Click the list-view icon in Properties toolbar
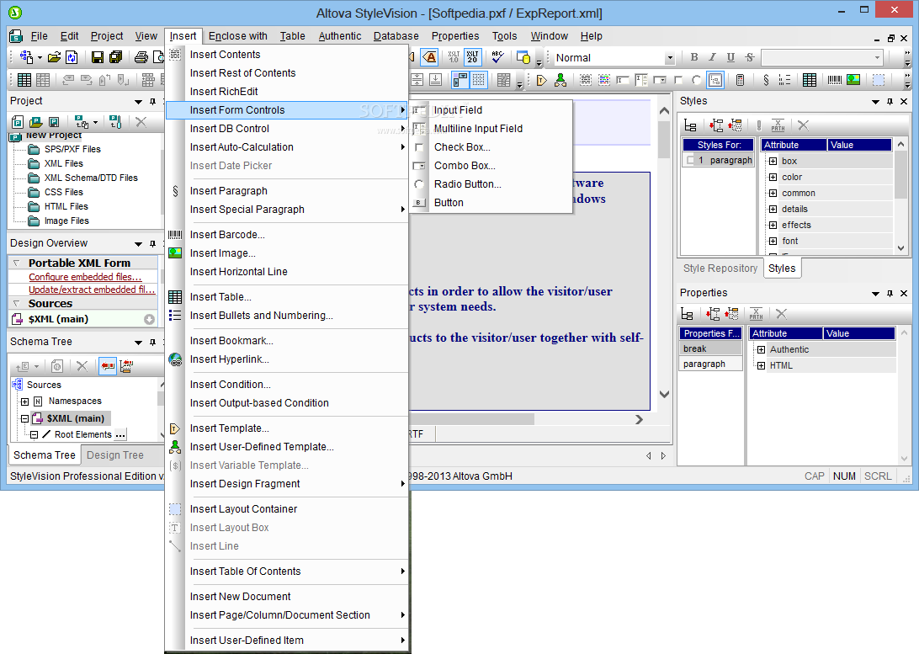 687,314
